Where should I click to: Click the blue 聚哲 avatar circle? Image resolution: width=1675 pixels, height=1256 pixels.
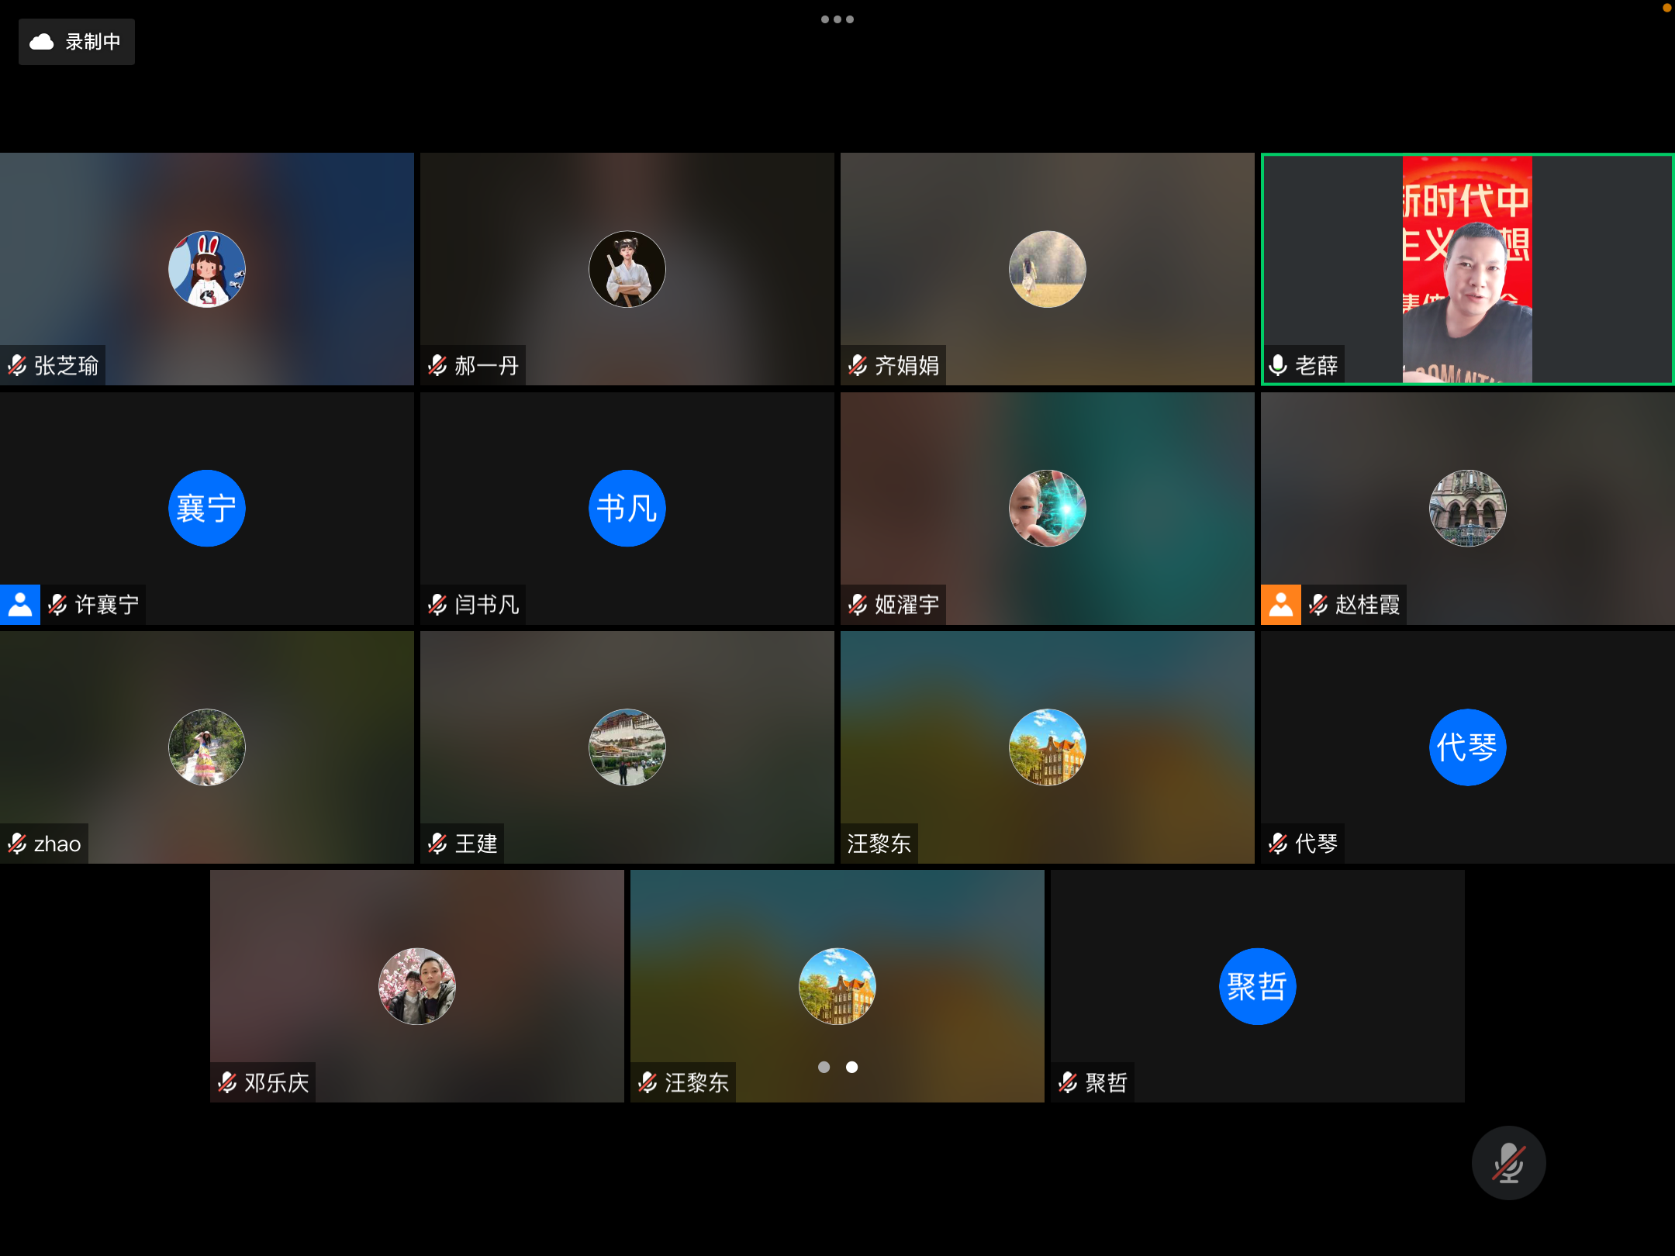(1256, 986)
